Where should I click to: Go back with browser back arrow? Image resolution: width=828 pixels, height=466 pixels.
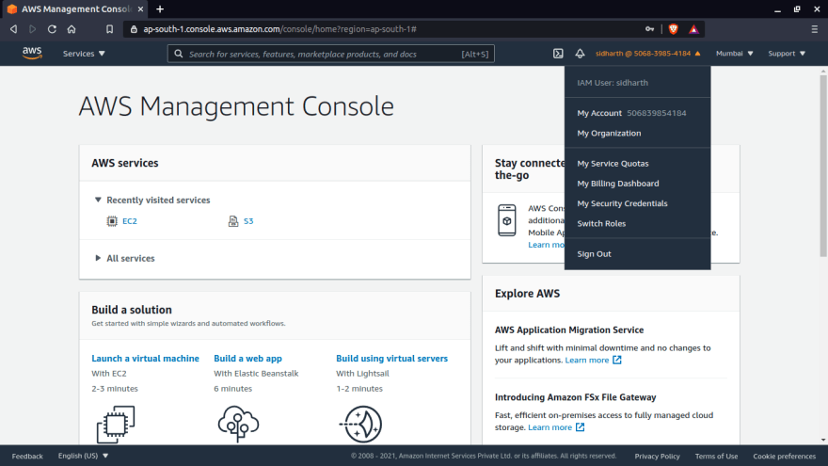tap(14, 29)
